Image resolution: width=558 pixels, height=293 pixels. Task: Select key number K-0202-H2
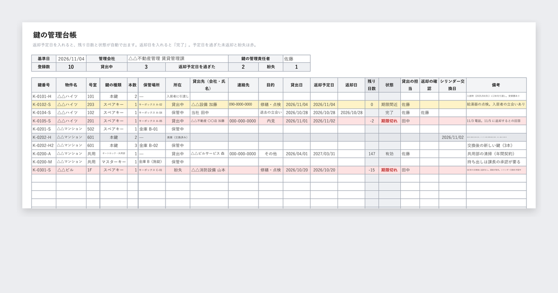click(43, 146)
